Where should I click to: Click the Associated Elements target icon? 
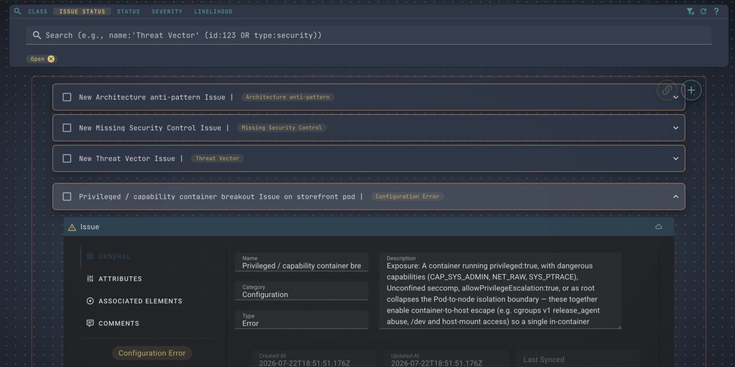(90, 301)
